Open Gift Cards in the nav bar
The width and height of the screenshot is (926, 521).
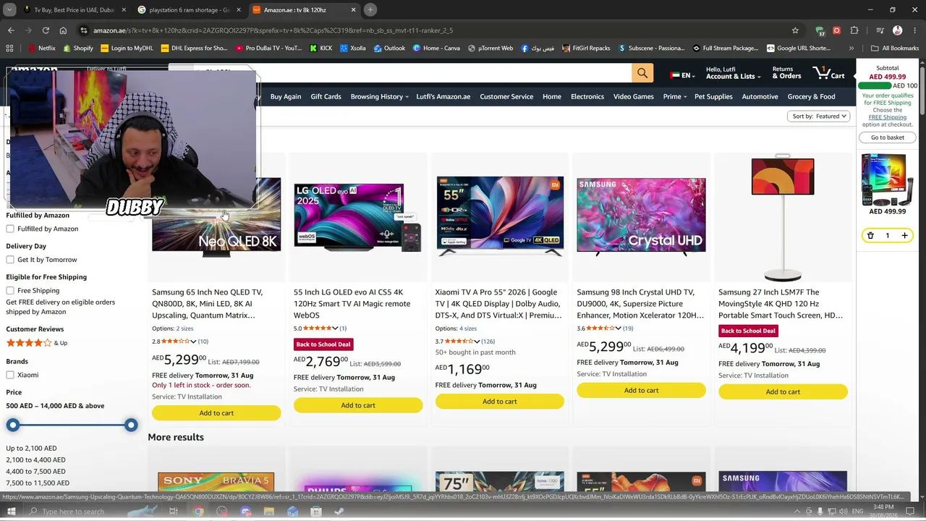click(326, 96)
